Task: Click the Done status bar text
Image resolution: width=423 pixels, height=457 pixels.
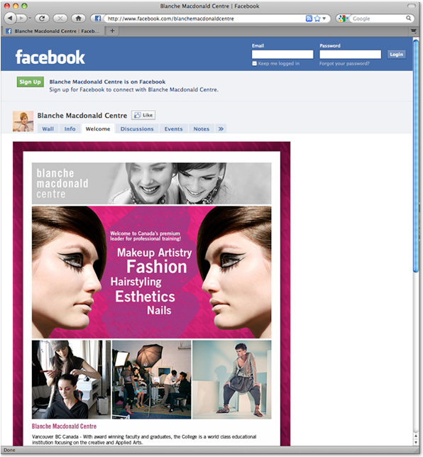Action: tap(9, 451)
